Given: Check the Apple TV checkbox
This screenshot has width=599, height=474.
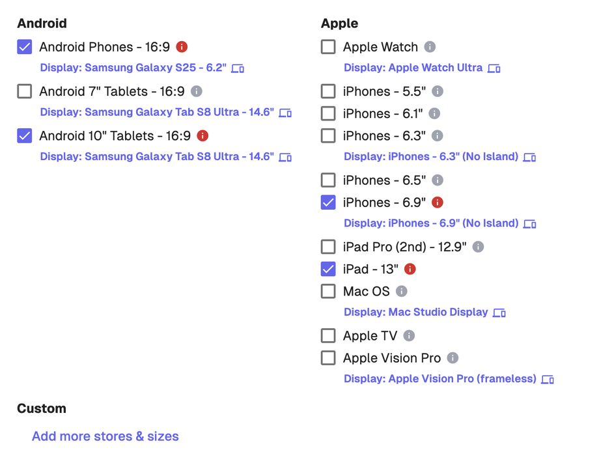Looking at the screenshot, I should click(327, 335).
